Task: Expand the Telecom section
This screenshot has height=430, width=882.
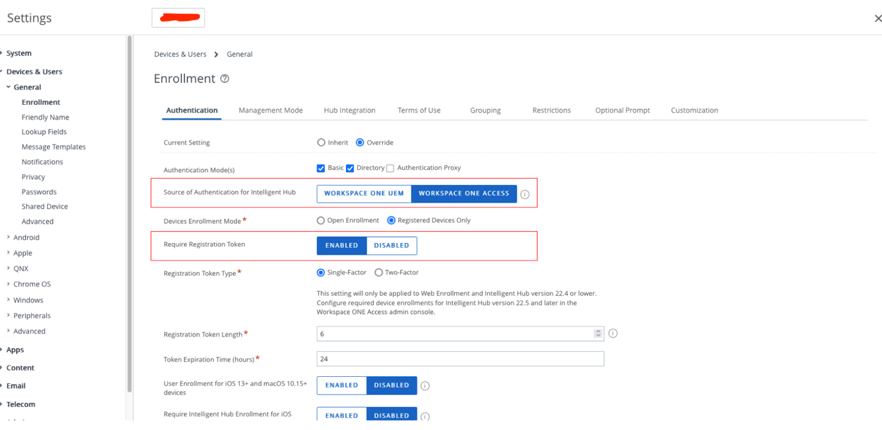Action: 2,404
